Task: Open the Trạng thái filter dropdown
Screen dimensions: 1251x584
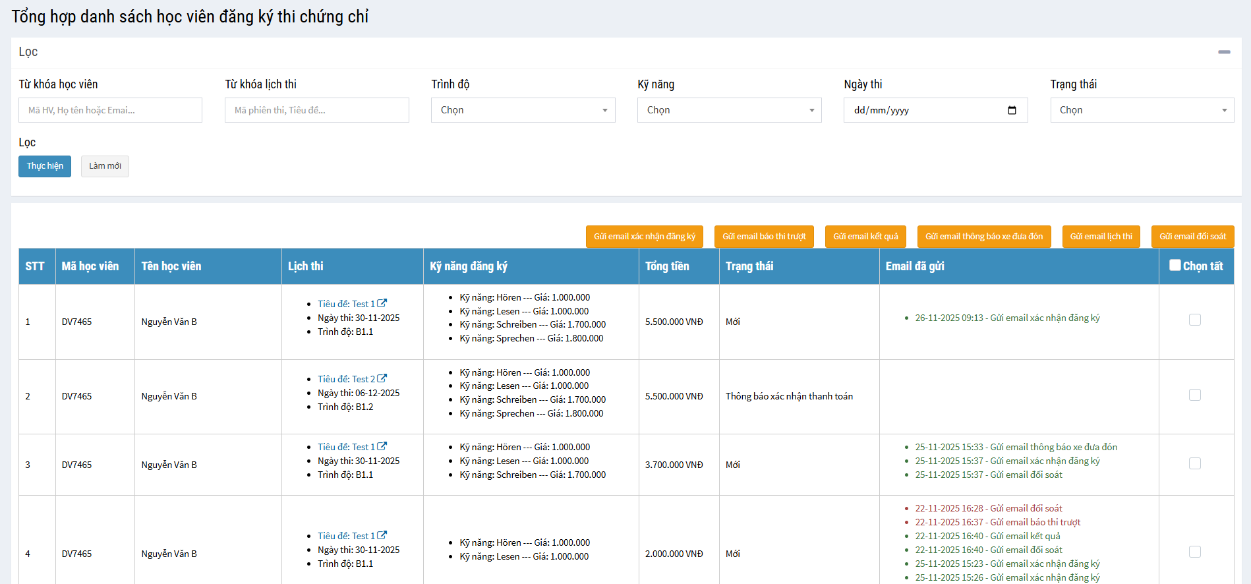Action: coord(1142,110)
